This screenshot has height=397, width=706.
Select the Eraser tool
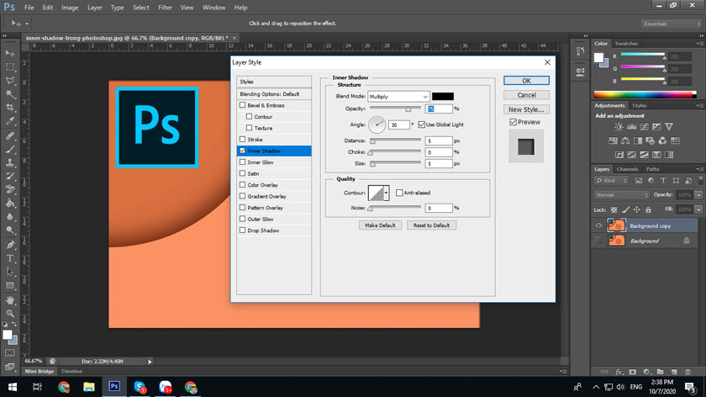click(x=10, y=190)
